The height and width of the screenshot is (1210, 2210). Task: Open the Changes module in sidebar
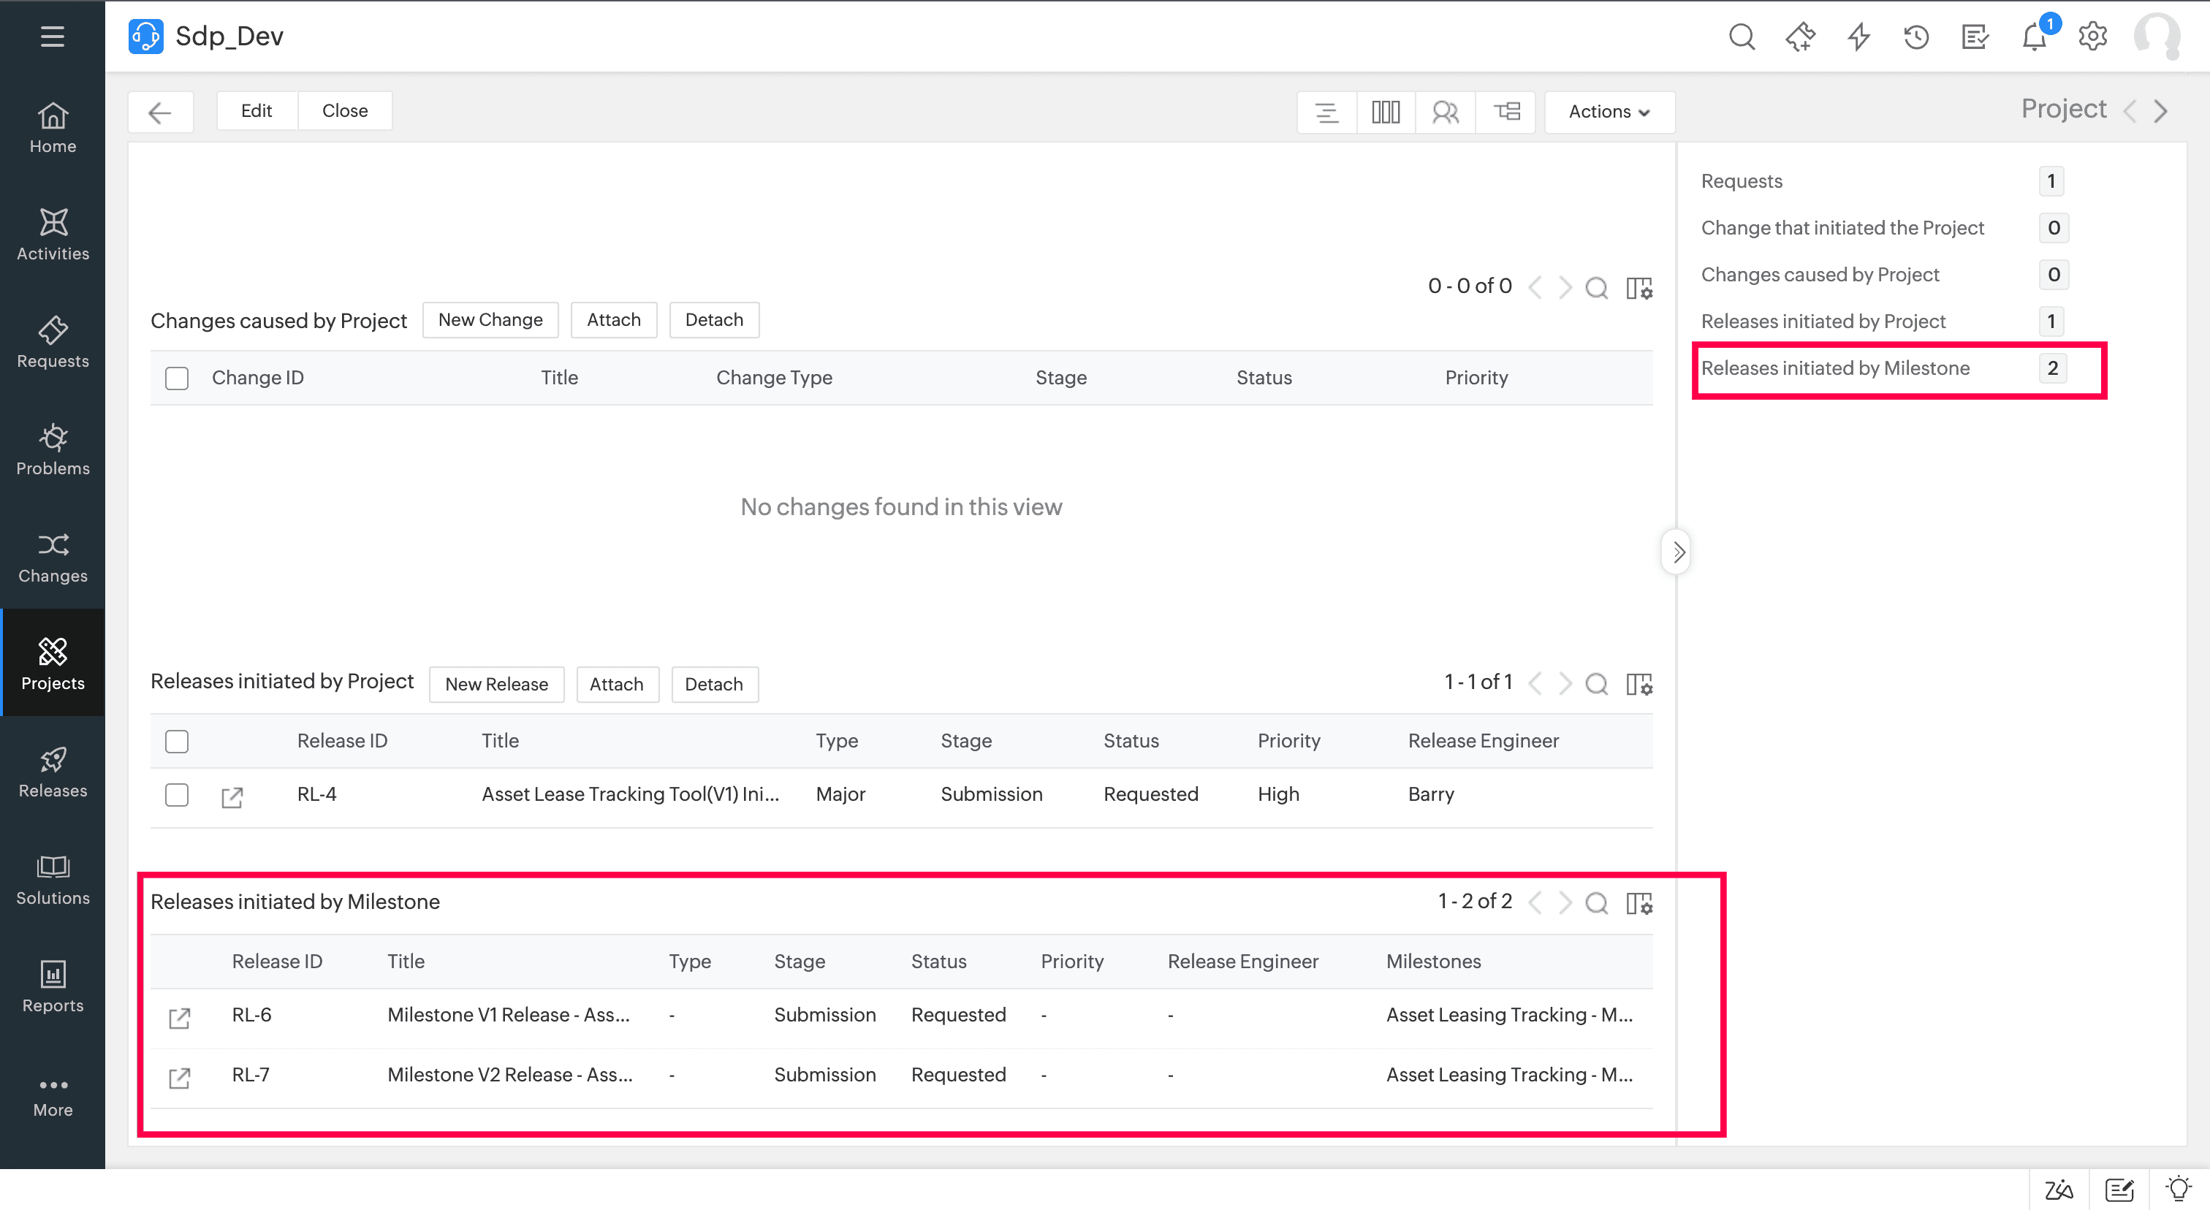53,558
